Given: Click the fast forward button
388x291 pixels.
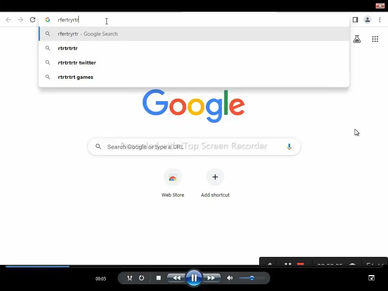Looking at the screenshot, I should [x=211, y=278].
